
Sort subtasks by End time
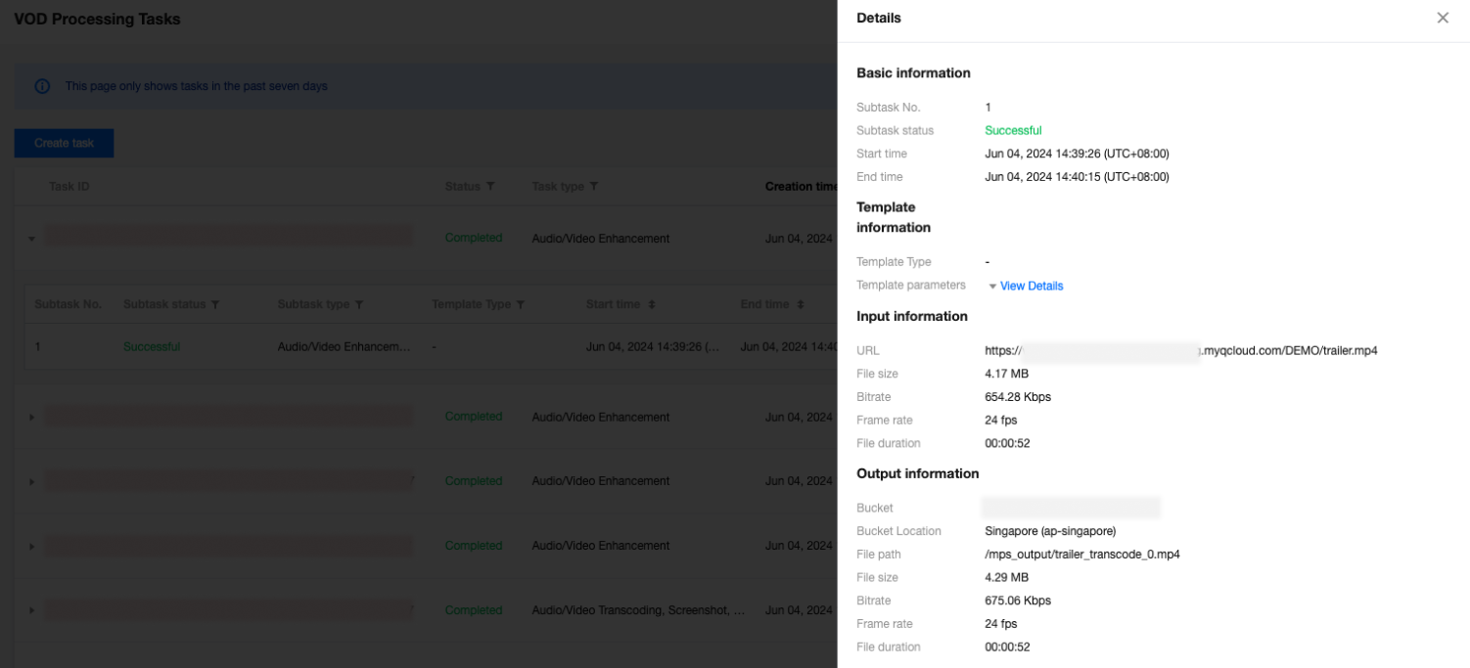(x=801, y=305)
